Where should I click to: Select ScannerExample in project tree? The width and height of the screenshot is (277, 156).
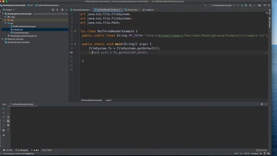click(x=21, y=33)
